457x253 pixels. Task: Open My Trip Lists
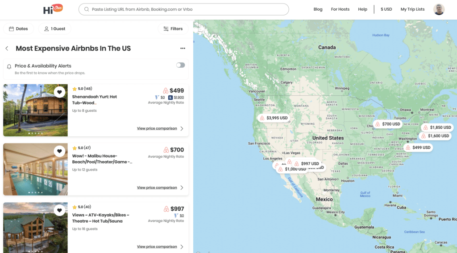[x=412, y=9]
